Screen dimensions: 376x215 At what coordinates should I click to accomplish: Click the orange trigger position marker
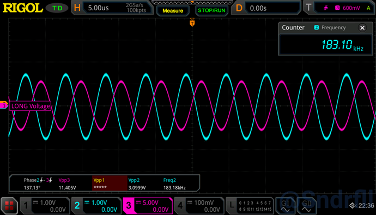coord(192,23)
